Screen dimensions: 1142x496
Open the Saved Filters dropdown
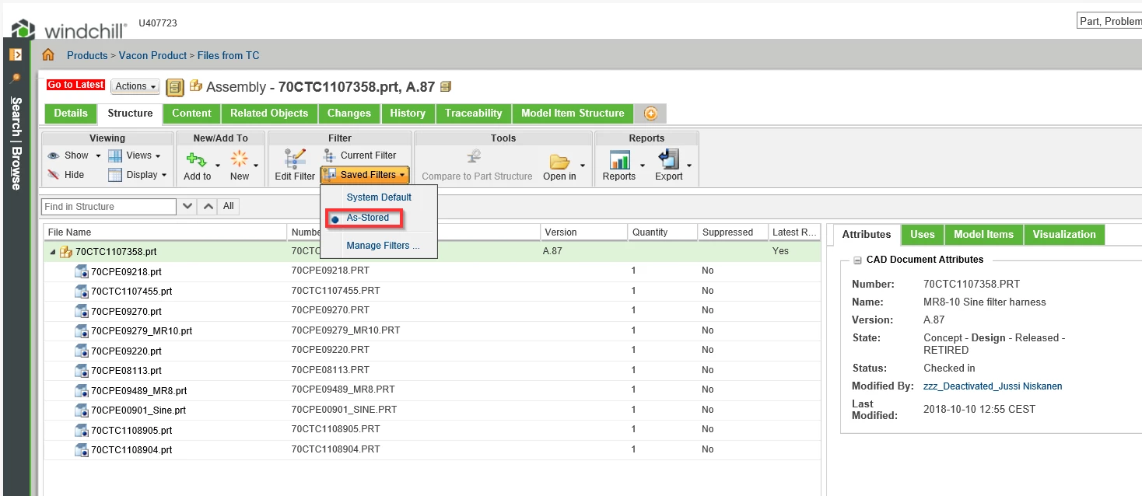pyautogui.click(x=365, y=175)
